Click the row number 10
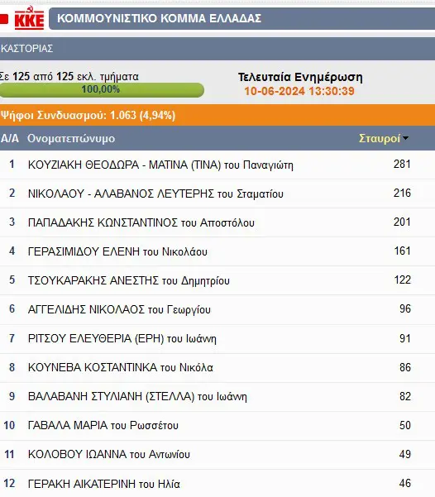This screenshot has width=435, height=497. coord(10,425)
